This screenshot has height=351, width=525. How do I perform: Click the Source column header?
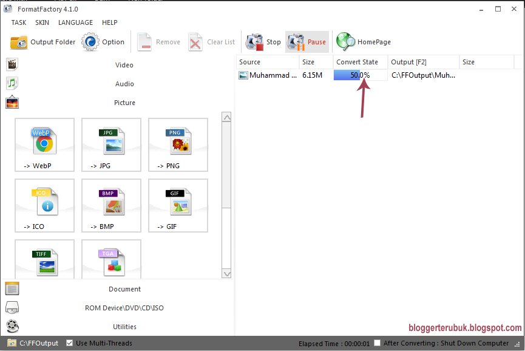click(x=268, y=62)
